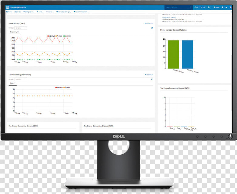This screenshot has height=194, width=237.
Task: Open the Devices menu item
Action: pyautogui.click(x=18, y=12)
